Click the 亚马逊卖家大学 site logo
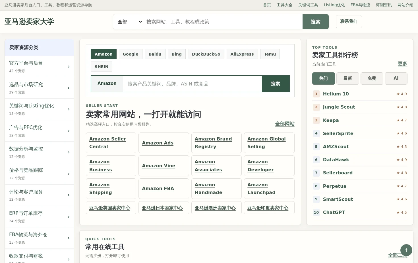This screenshot has height=263, width=418. click(x=29, y=22)
